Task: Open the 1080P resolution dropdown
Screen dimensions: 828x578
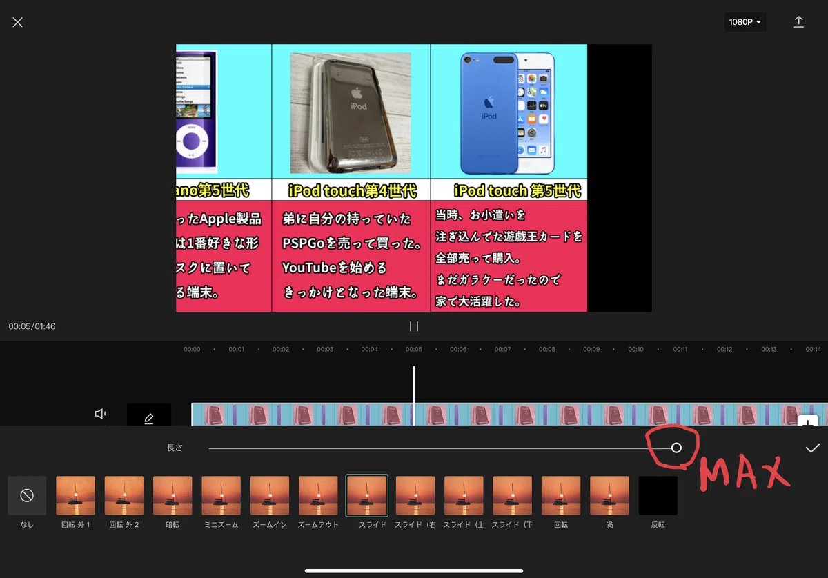Action: pyautogui.click(x=745, y=22)
